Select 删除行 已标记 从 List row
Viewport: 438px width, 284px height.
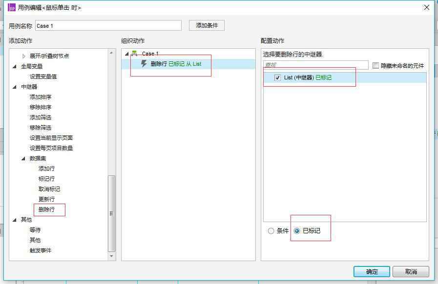(x=188, y=64)
